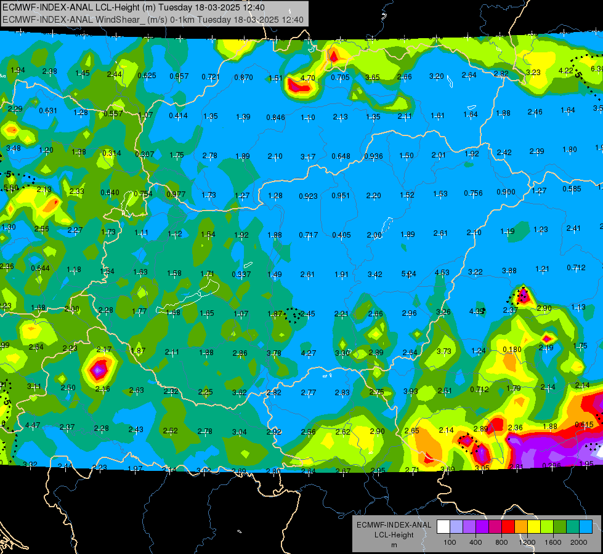Click the legend tick label 400
Screen dimensions: 603x554
point(476,542)
